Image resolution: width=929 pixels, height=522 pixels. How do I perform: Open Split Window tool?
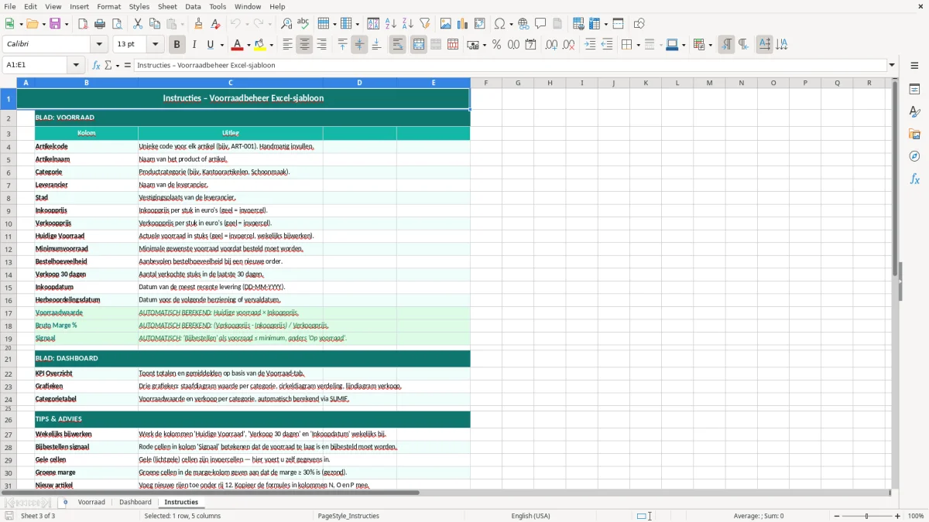click(x=619, y=24)
